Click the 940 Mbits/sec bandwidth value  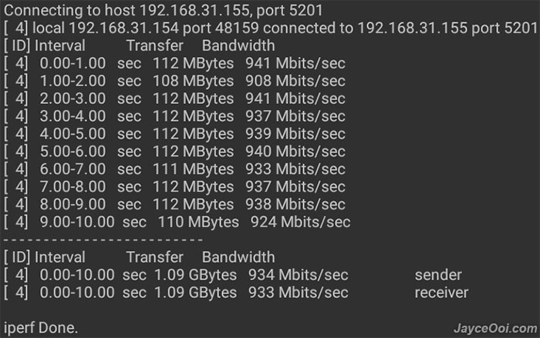click(295, 152)
